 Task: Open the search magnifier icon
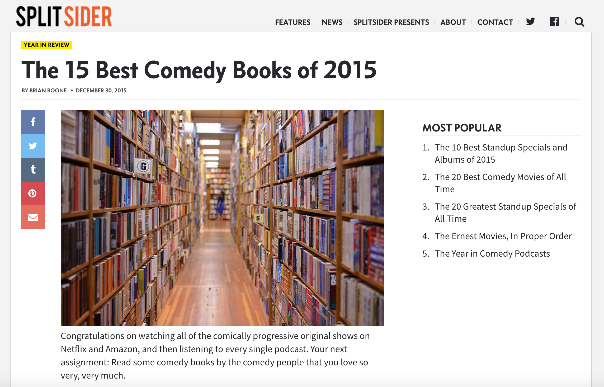[579, 22]
